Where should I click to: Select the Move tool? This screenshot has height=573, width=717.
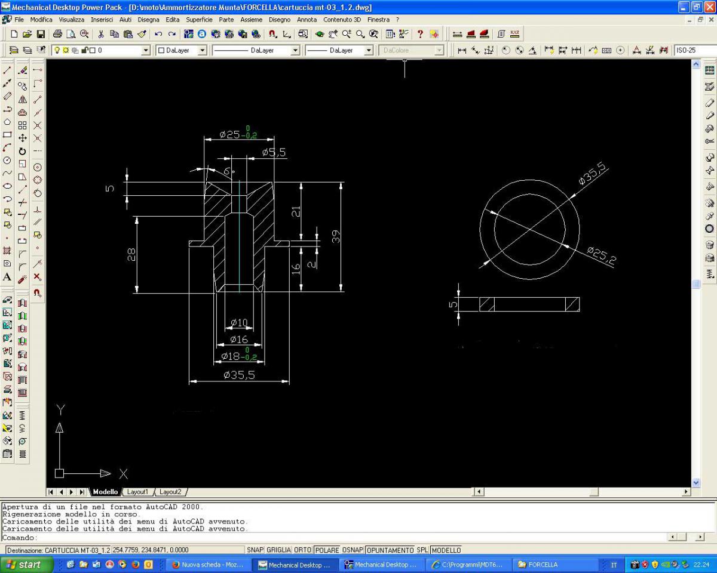tap(22, 138)
